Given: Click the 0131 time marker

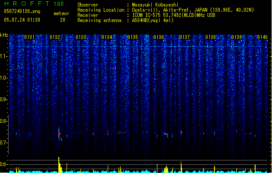Looking at the screenshot, I should point(29,37).
